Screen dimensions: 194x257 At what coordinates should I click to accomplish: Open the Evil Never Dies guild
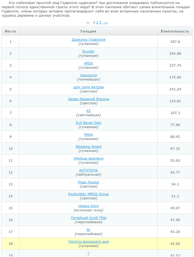[x=88, y=123]
